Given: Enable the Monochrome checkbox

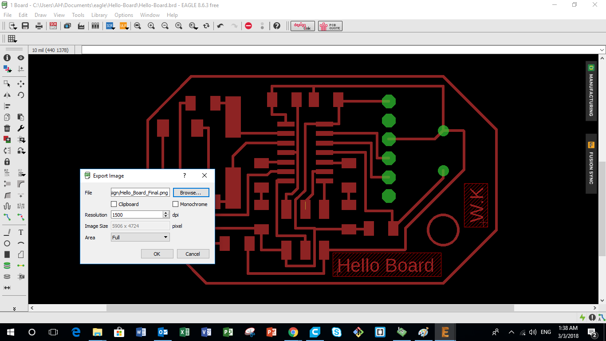Looking at the screenshot, I should (x=175, y=204).
